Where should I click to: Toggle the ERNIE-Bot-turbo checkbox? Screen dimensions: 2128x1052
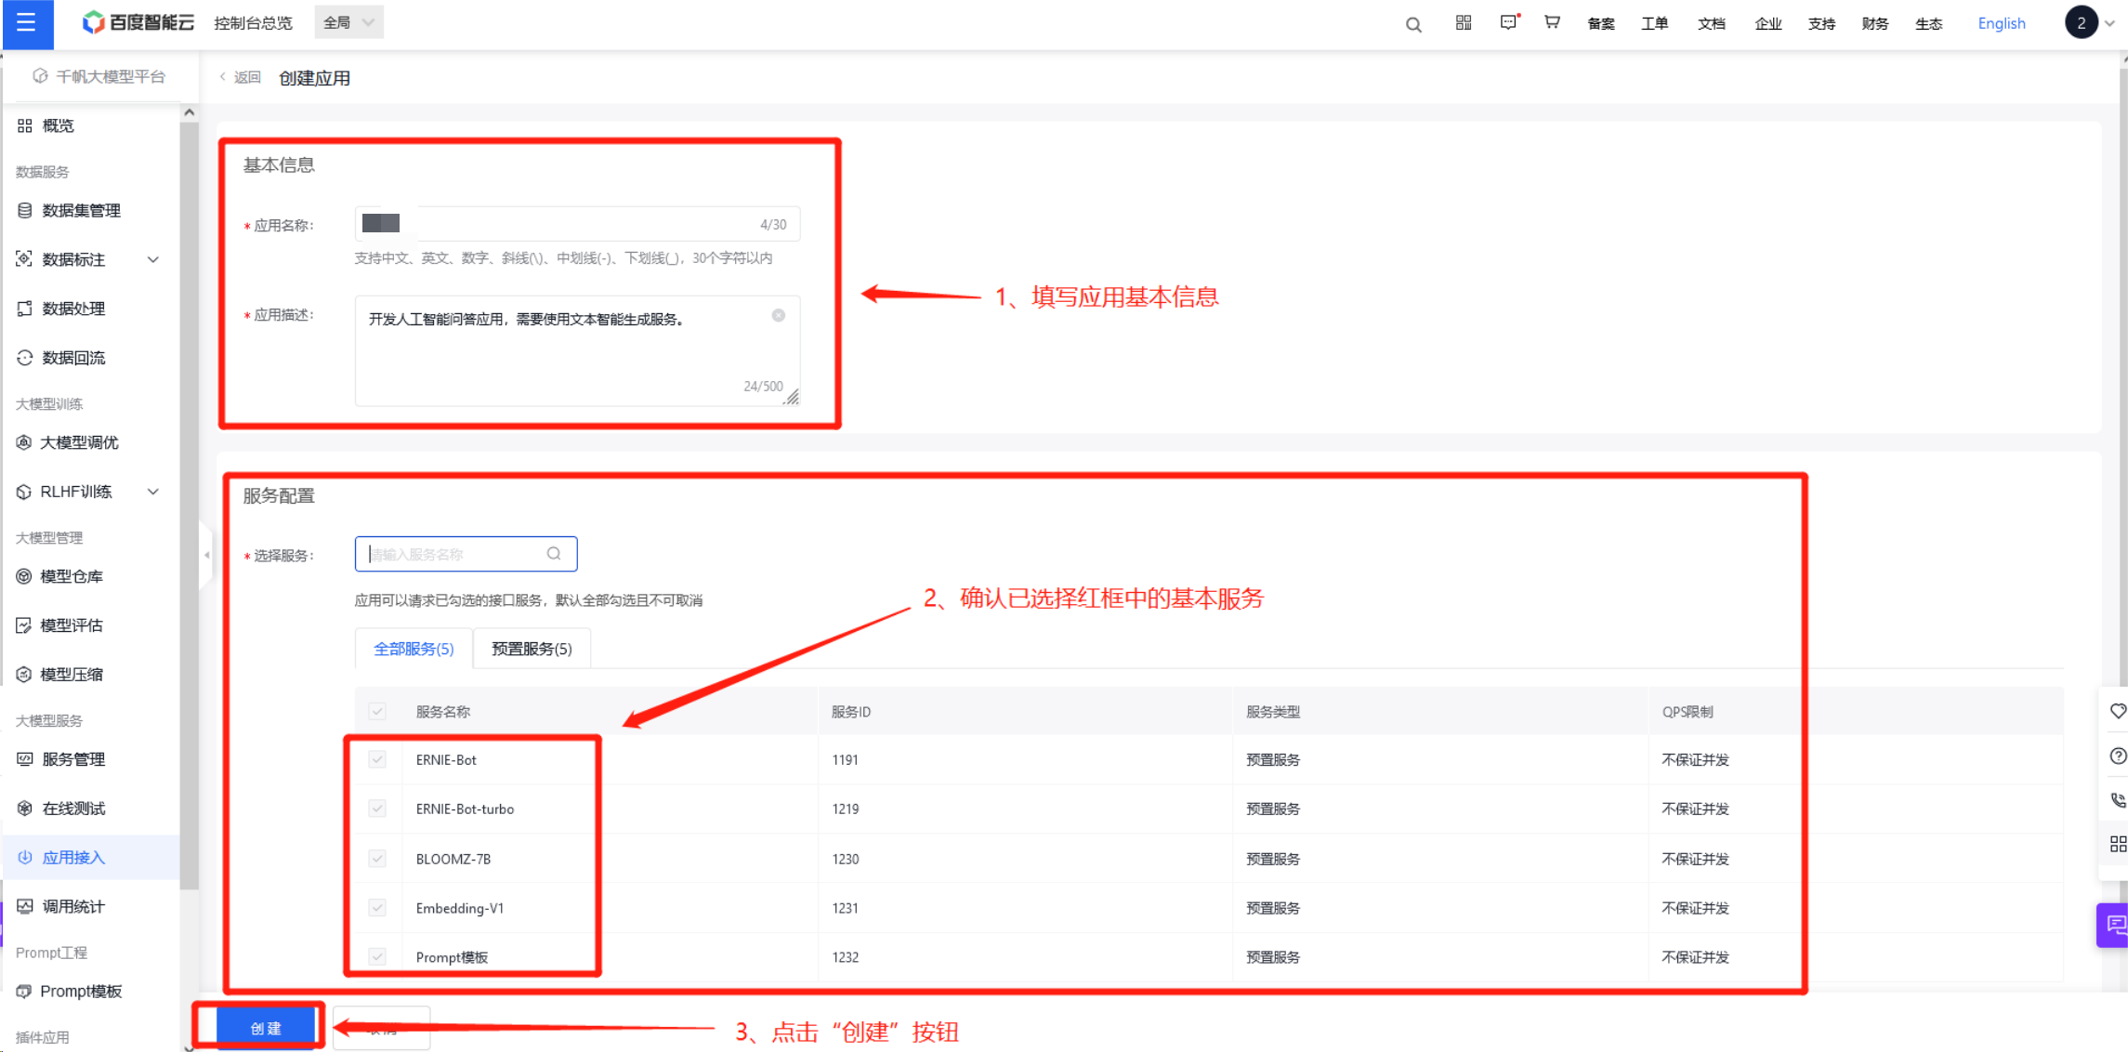coord(377,809)
